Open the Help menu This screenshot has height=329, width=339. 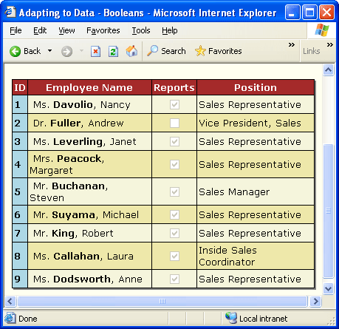click(x=170, y=30)
